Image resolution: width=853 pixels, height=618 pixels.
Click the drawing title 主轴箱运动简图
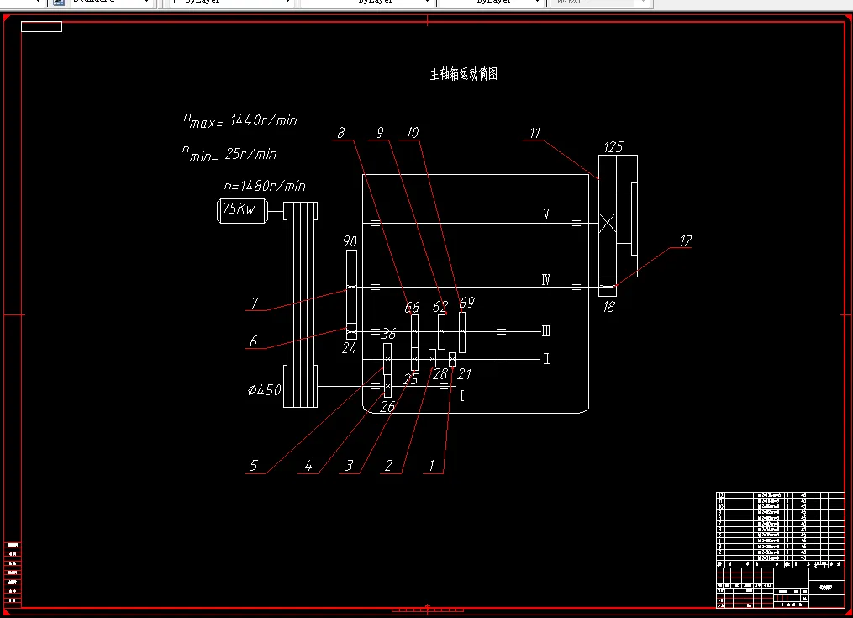point(464,74)
